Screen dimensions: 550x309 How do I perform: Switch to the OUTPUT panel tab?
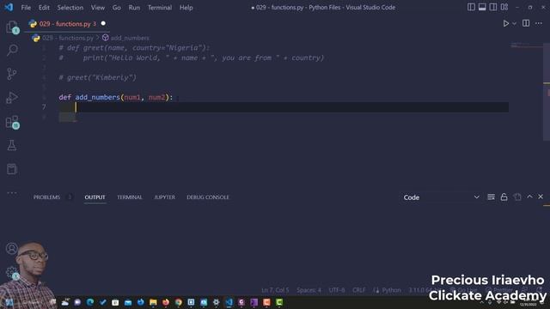[95, 197]
